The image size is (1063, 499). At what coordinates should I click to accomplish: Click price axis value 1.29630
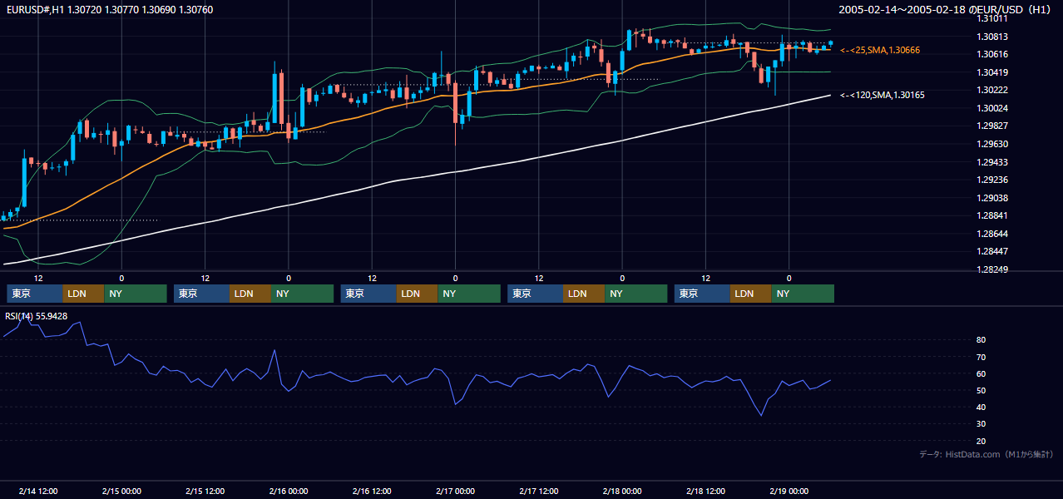tap(991, 145)
